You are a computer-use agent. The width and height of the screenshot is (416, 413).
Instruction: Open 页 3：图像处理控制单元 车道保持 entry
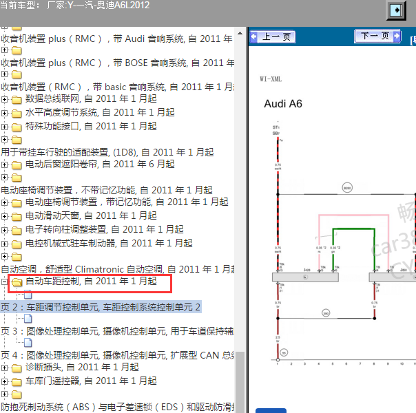click(117, 331)
